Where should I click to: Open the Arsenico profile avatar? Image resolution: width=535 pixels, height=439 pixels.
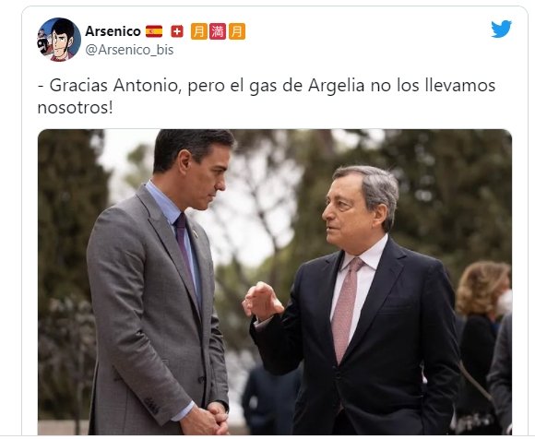pos(59,40)
